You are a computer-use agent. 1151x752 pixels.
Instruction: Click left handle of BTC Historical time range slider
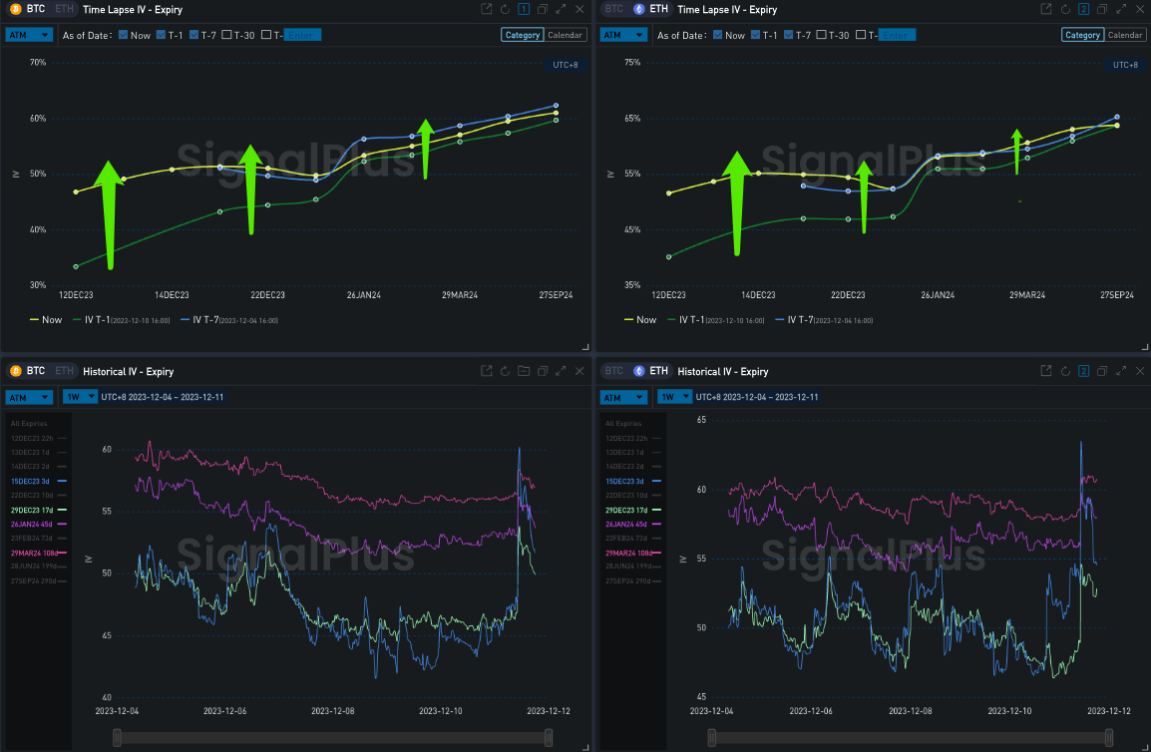click(118, 737)
